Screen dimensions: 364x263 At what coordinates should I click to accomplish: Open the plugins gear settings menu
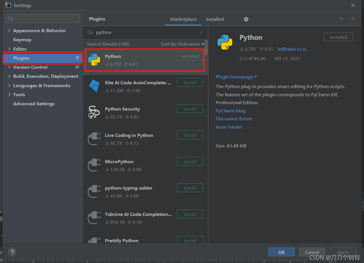tap(246, 19)
